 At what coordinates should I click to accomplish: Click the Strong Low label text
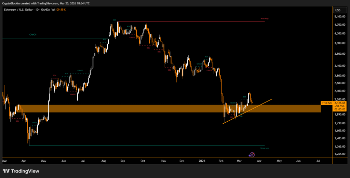264,148
